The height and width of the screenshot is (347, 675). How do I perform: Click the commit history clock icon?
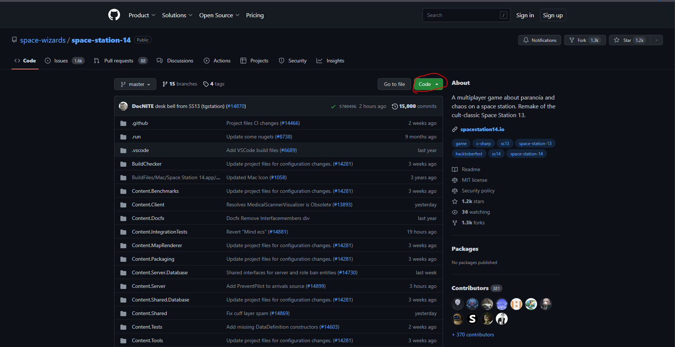click(395, 106)
